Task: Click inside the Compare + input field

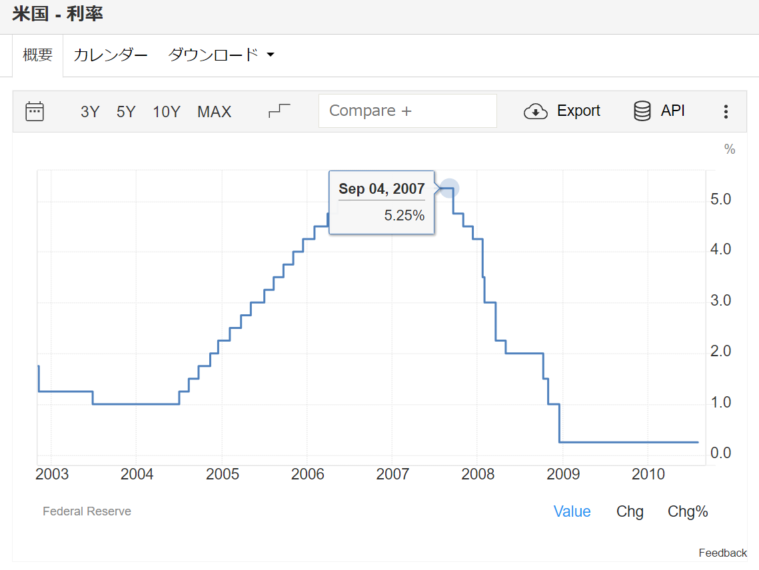Action: click(407, 111)
